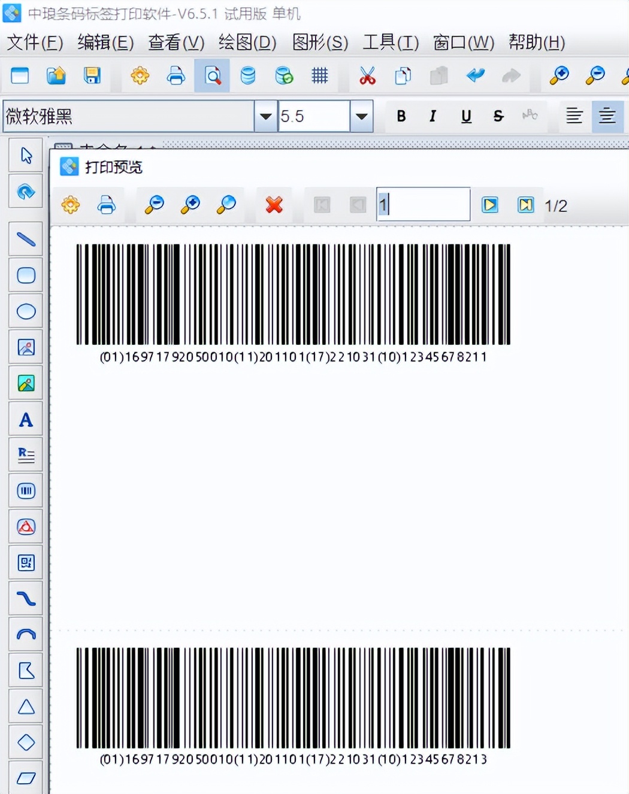Expand the font size 5.5 dropdown
Image resolution: width=629 pixels, height=794 pixels.
coord(361,116)
